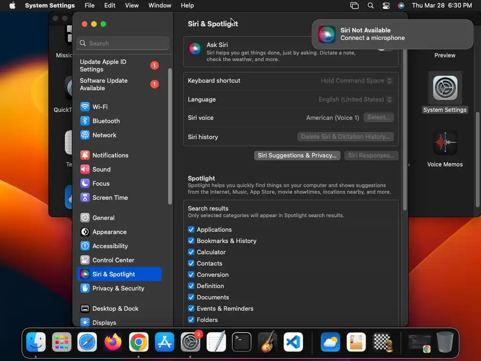The image size is (481, 361).
Task: Click Siri Not Available notification
Action: (x=392, y=34)
